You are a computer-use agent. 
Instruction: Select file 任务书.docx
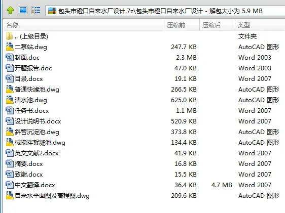[32, 111]
